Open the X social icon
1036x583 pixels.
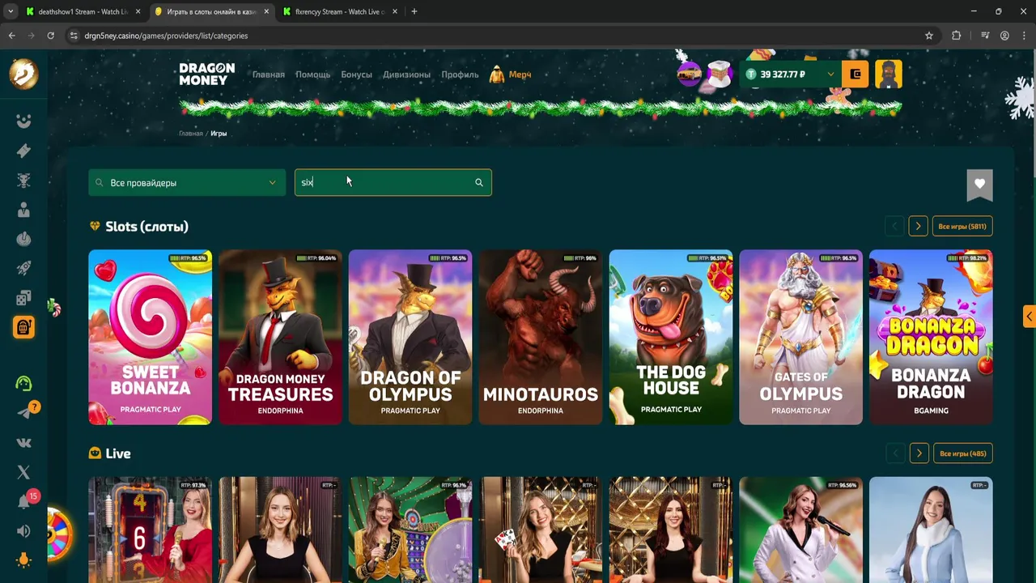coord(23,472)
